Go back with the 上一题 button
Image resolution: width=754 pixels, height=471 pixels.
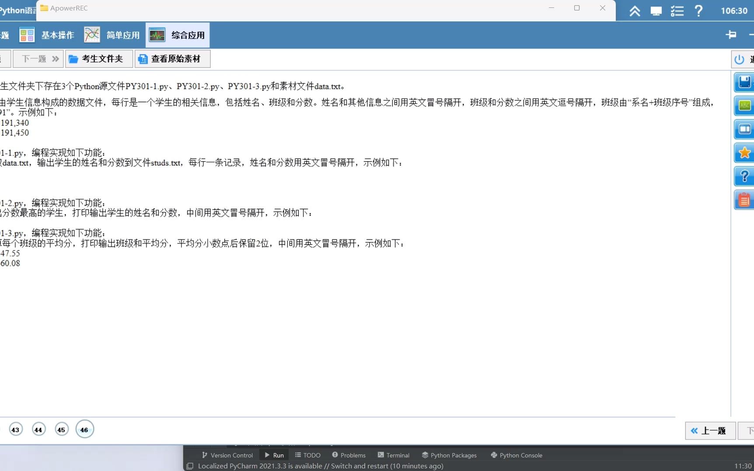pos(710,431)
